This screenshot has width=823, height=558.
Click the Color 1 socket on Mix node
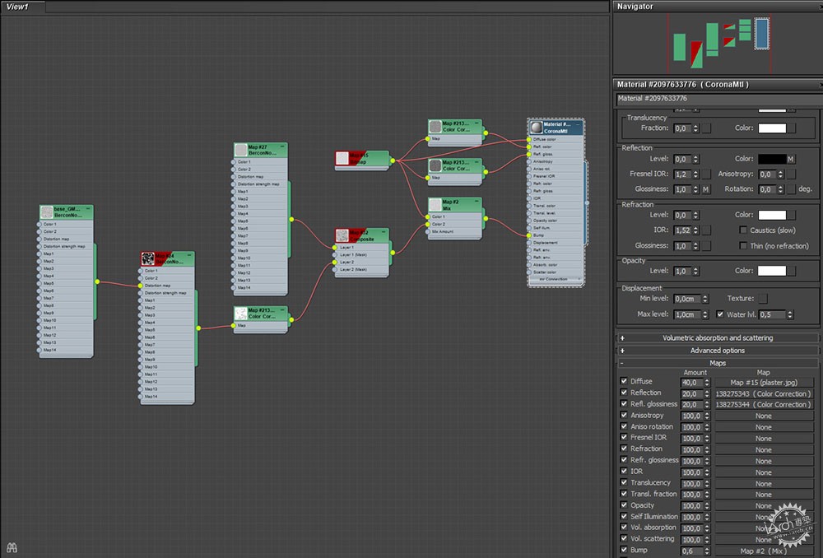(x=428, y=216)
